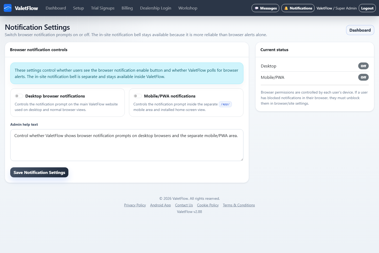This screenshot has width=379, height=253.
Task: Open Billing in top navigation
Action: point(127,8)
